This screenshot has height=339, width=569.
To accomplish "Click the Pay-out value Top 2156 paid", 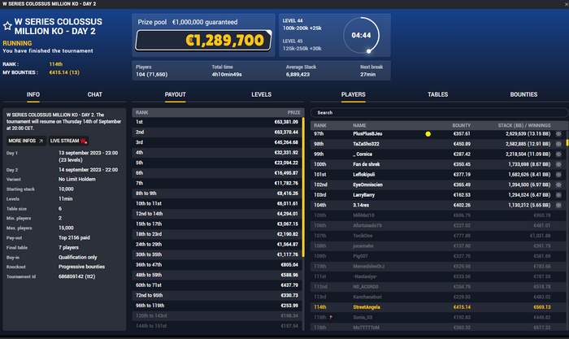I will point(75,237).
